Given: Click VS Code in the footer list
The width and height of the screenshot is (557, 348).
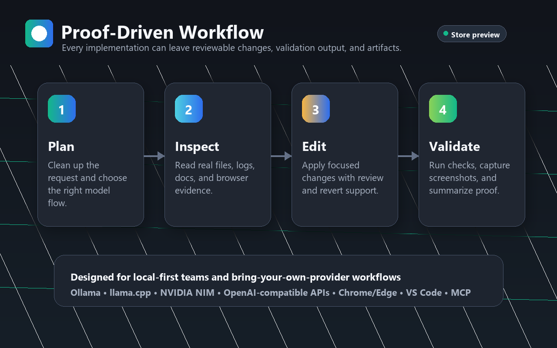Looking at the screenshot, I should (424, 293).
